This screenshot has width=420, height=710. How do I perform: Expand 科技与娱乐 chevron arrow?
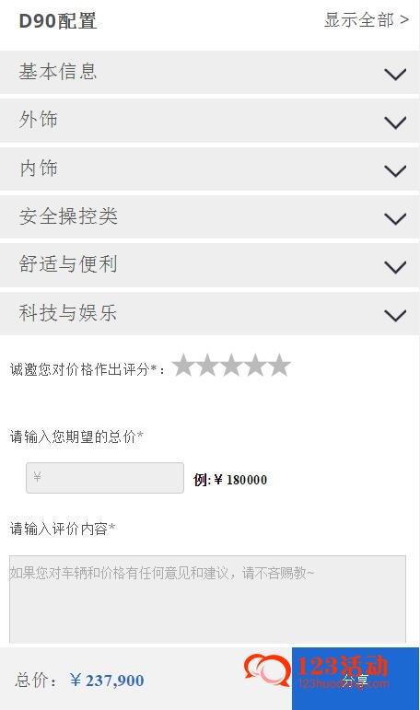[395, 315]
